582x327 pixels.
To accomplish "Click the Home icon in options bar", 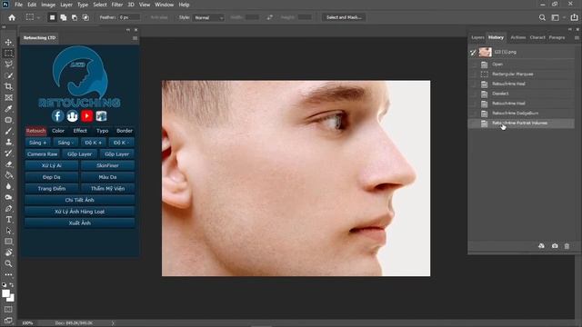I will [12, 17].
